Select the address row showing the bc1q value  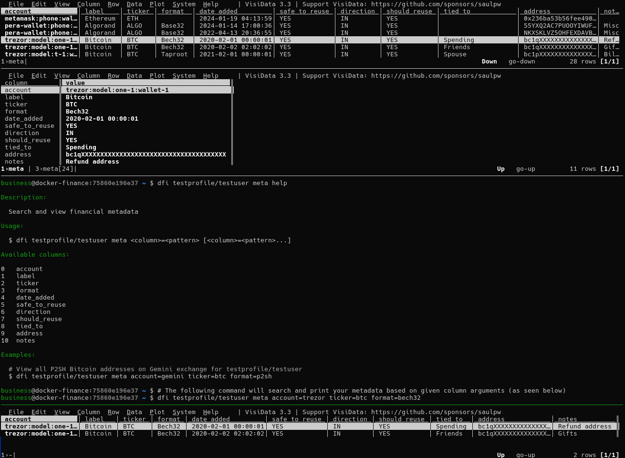point(18,154)
